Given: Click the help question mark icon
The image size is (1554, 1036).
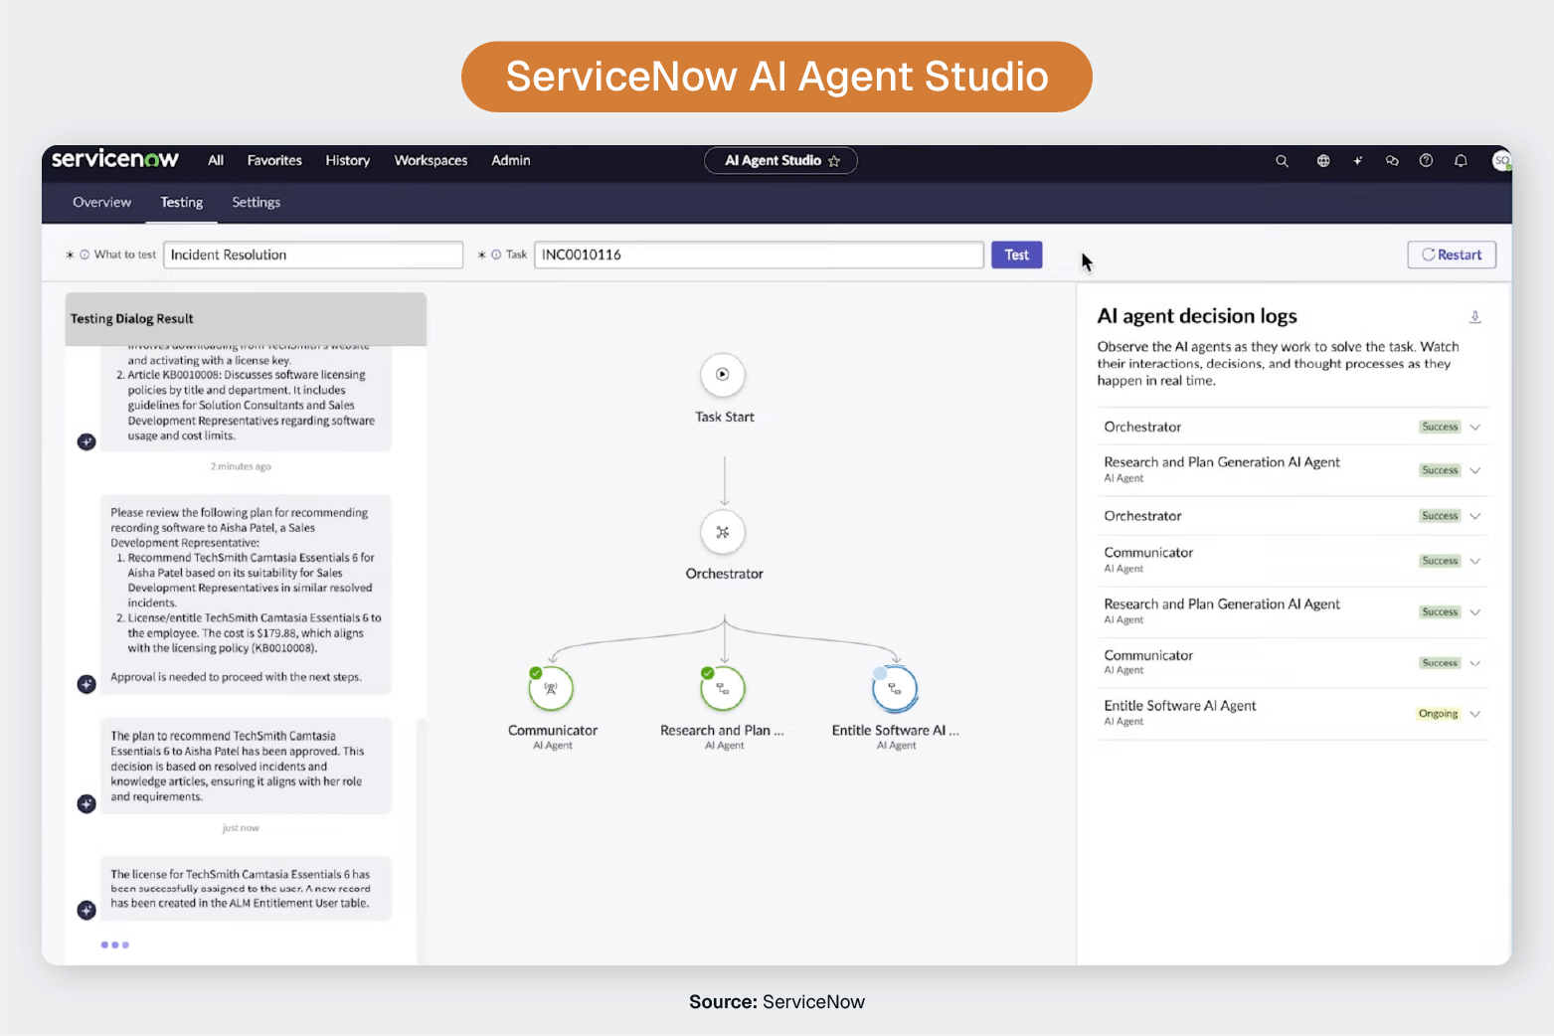Looking at the screenshot, I should click(x=1426, y=160).
